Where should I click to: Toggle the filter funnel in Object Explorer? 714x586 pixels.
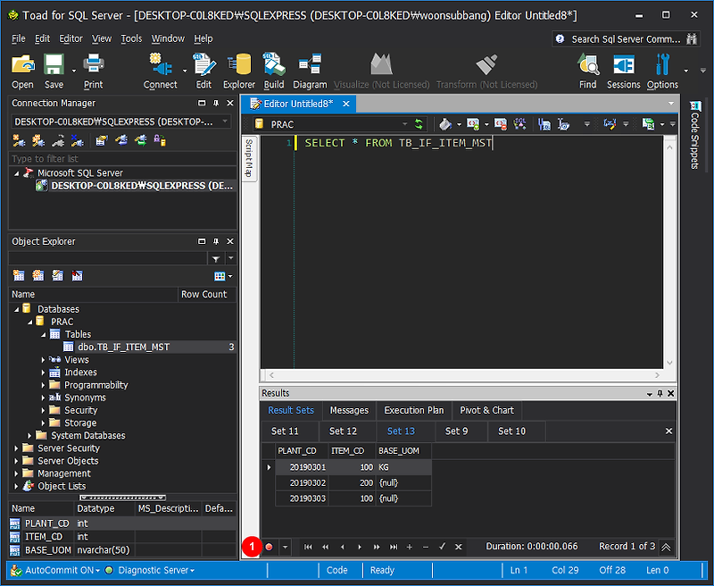[x=215, y=257]
